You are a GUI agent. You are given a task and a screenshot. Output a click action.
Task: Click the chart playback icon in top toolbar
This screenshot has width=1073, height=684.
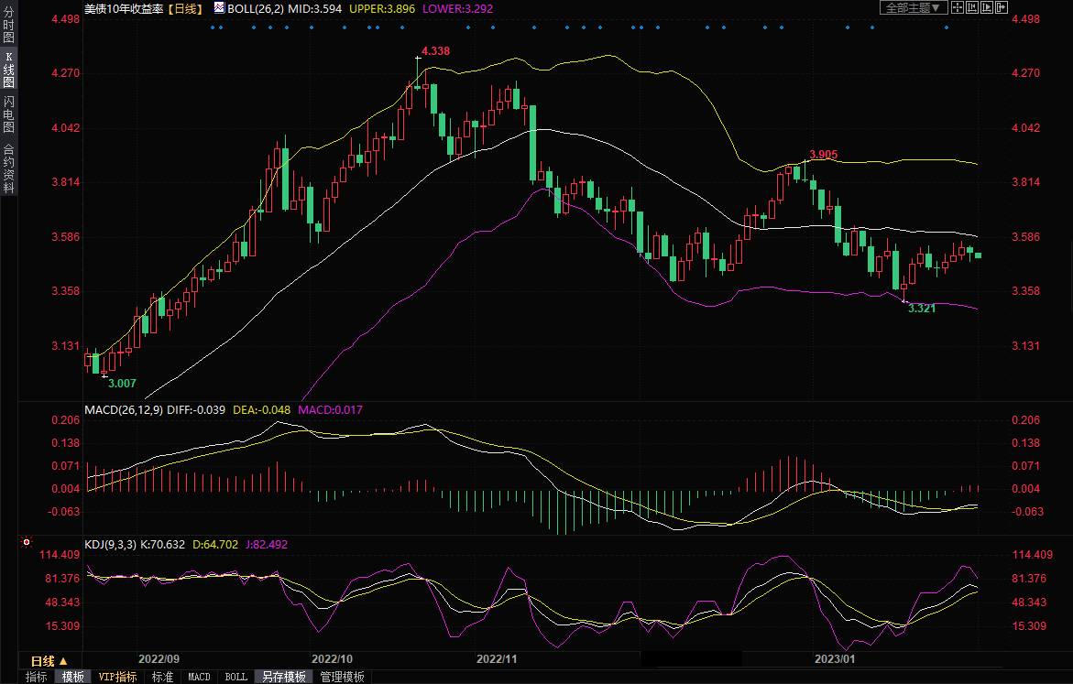pos(988,7)
